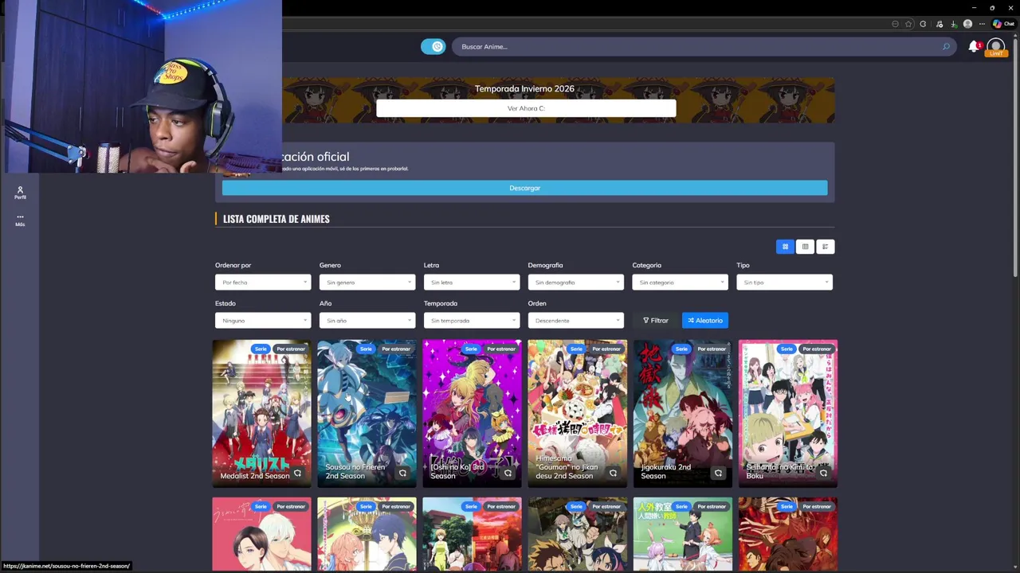Open the Genero dropdown
Screen dimensions: 1020x573
click(x=367, y=283)
